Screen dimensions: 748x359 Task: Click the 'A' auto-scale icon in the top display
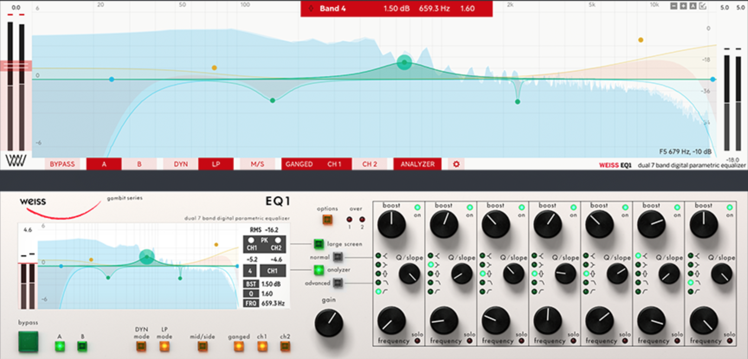tap(693, 6)
